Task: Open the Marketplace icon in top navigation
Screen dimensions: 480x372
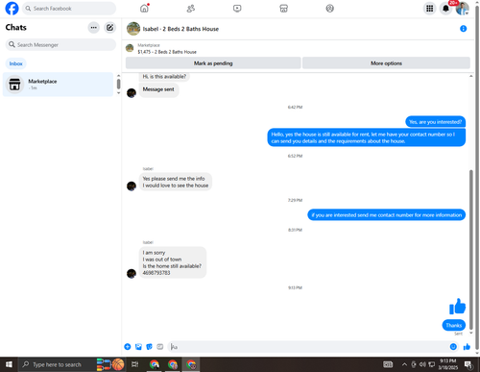Action: click(x=283, y=9)
